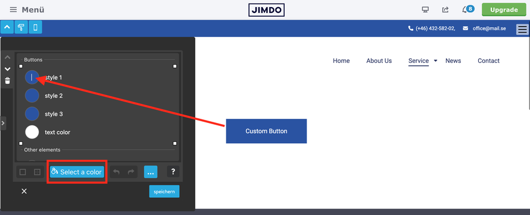Select the style 3 button color swatch

point(32,114)
